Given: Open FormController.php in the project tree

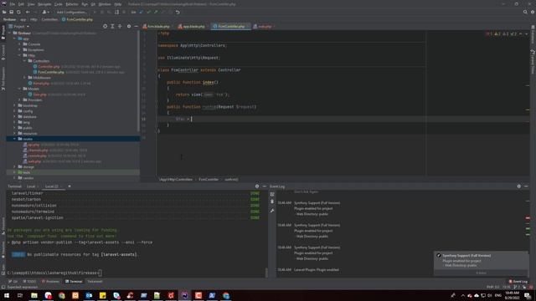Looking at the screenshot, I should point(51,72).
